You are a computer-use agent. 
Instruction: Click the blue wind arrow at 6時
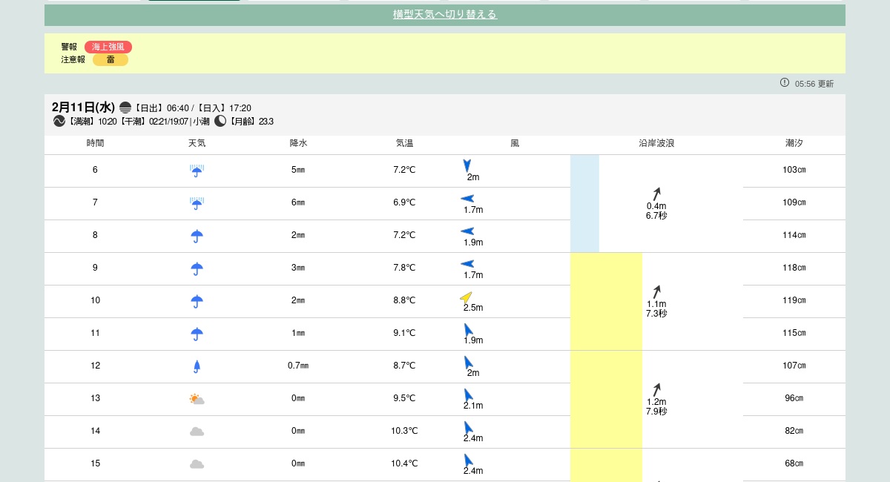[467, 165]
